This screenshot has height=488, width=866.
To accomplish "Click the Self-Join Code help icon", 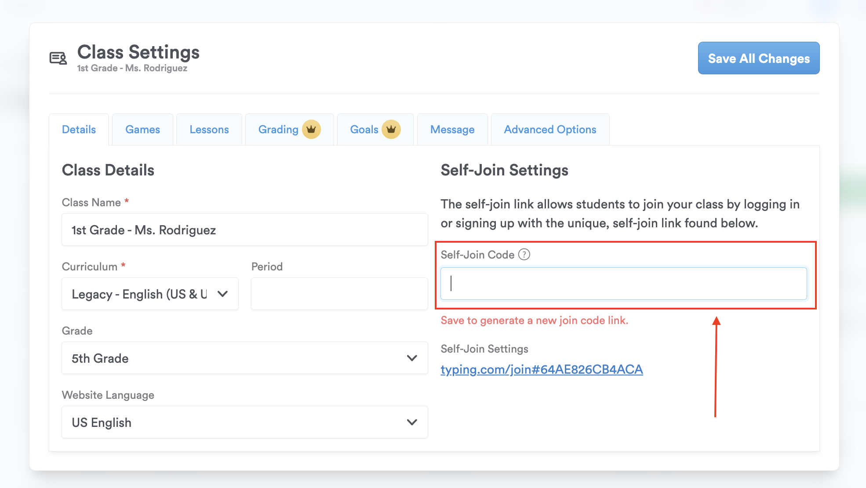I will click(524, 255).
